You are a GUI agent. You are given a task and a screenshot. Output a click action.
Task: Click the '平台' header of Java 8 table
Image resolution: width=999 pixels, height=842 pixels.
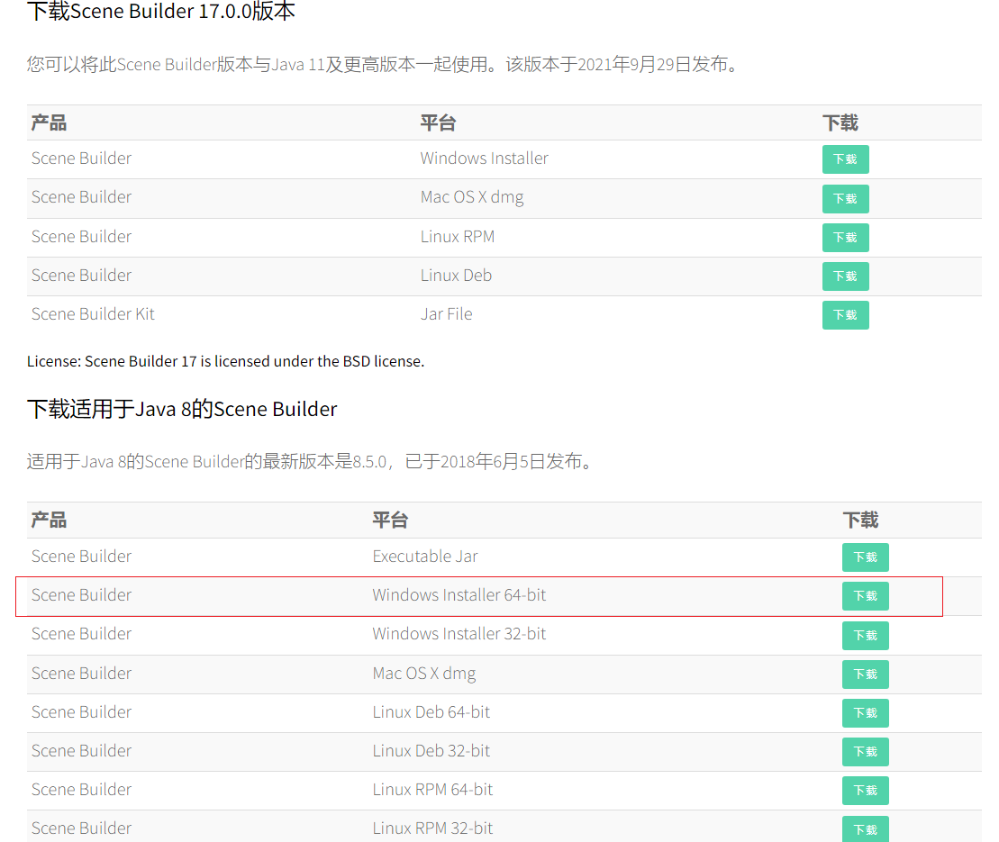[x=390, y=521]
